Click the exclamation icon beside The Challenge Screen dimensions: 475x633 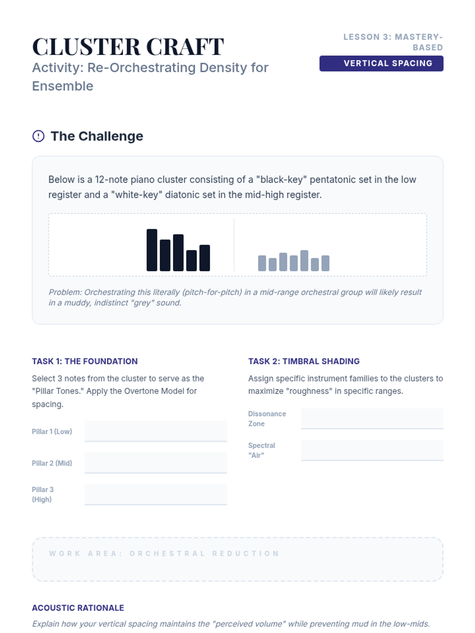coord(38,136)
